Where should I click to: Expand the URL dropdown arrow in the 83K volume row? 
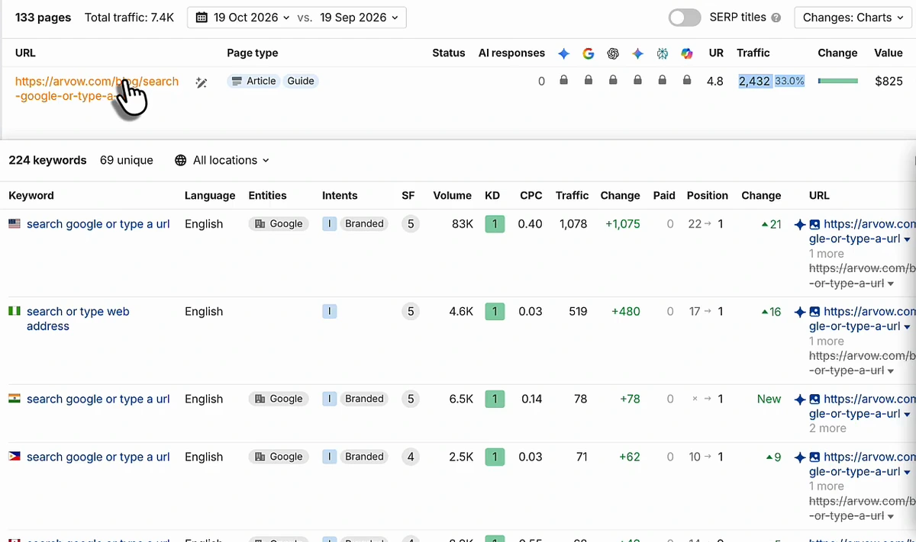tap(907, 239)
